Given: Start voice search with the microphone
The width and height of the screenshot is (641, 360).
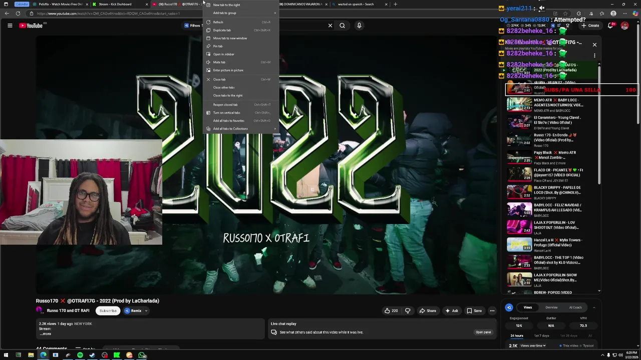Looking at the screenshot, I should click(359, 25).
